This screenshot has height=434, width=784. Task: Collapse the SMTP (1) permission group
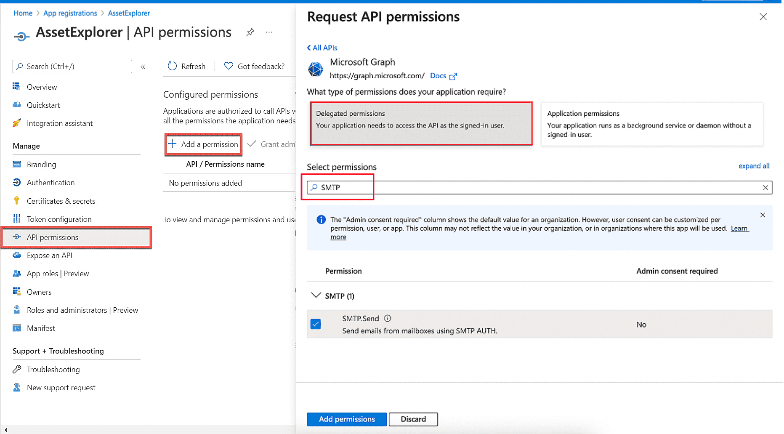(316, 296)
